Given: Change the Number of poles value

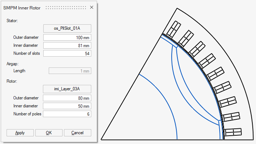Looking at the screenshot, I should click(x=67, y=114).
